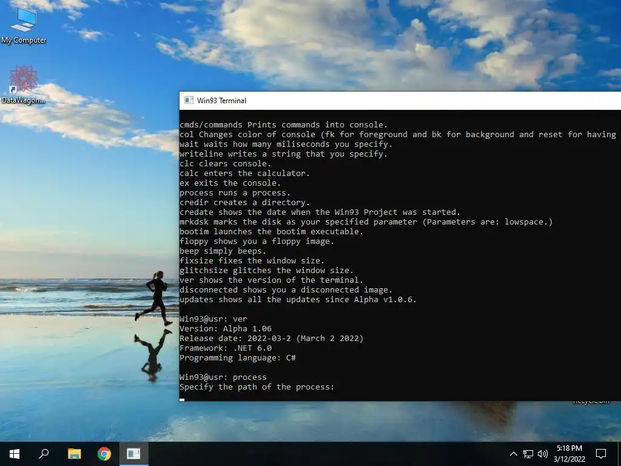Open the My Computer desktop icon

pyautogui.click(x=24, y=25)
